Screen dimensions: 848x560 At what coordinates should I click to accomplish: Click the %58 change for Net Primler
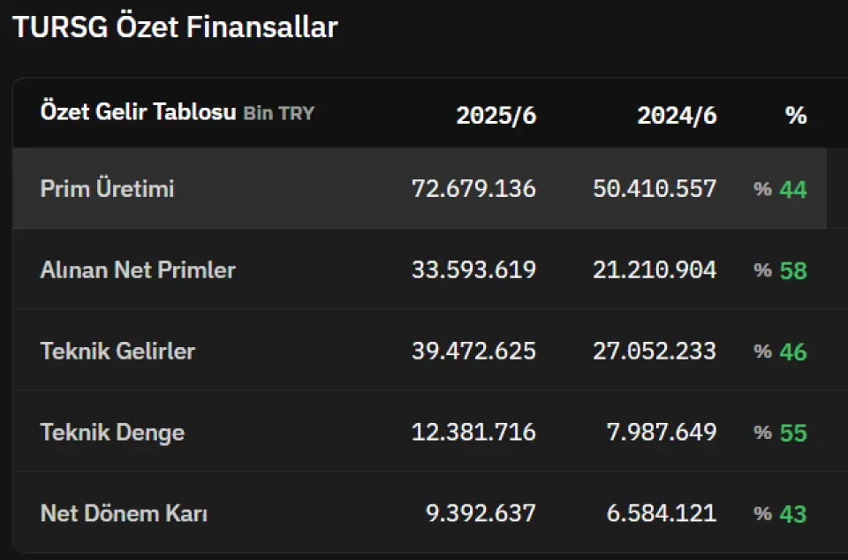click(780, 270)
